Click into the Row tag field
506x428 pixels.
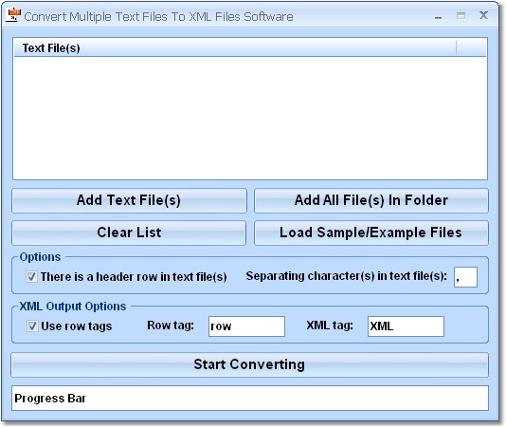[x=246, y=326]
